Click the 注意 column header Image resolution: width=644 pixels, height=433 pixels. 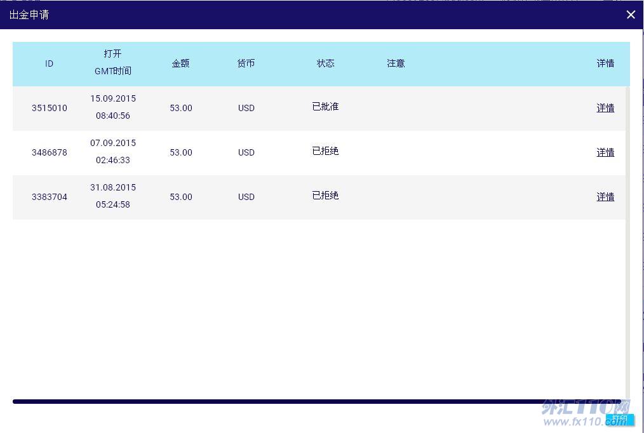click(396, 63)
